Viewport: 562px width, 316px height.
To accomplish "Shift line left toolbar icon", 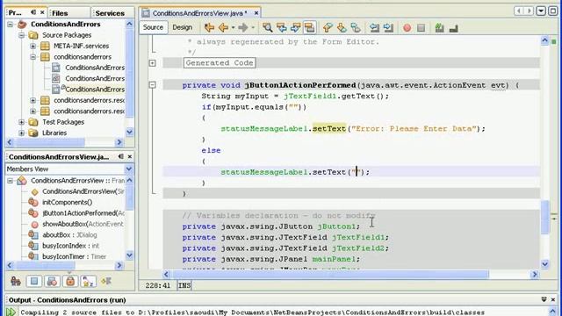I will tap(375, 27).
